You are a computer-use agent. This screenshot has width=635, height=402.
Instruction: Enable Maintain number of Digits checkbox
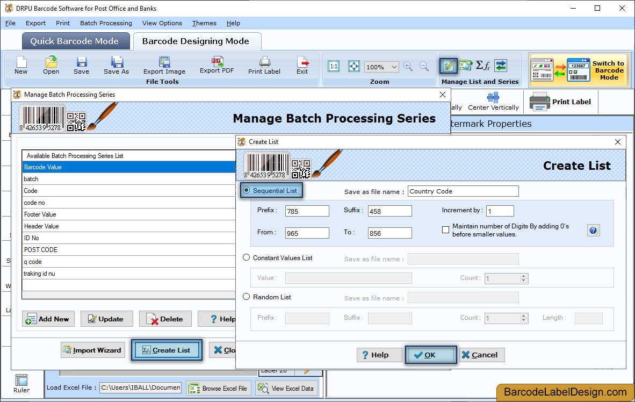coord(445,230)
